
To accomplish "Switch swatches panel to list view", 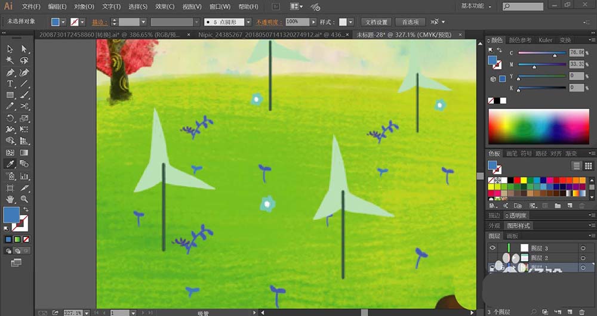I will [x=577, y=166].
